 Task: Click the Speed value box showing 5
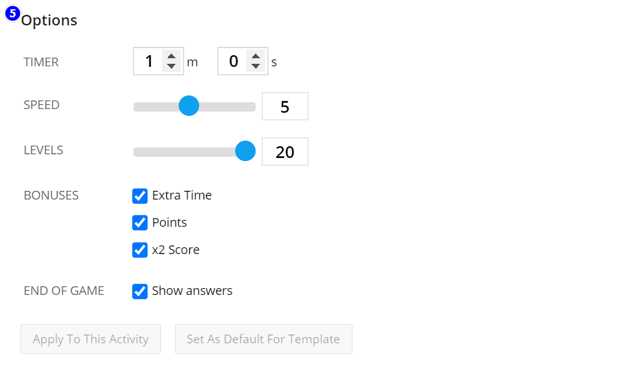tap(285, 107)
